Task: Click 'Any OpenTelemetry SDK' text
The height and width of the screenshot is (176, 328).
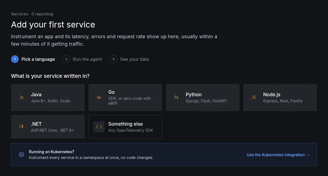Action: point(131,130)
